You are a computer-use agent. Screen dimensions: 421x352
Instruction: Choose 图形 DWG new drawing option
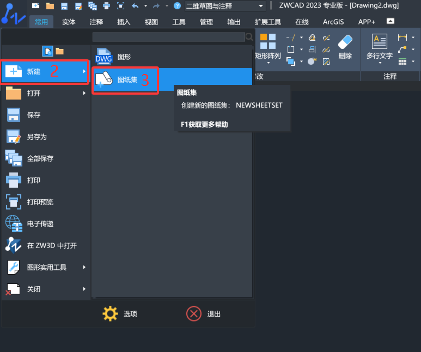tap(172, 57)
